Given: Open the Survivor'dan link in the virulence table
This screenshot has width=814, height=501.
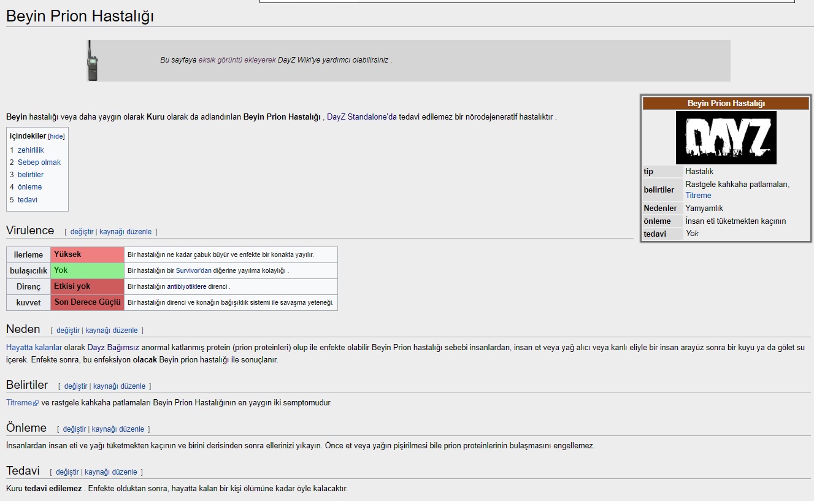Looking at the screenshot, I should [194, 270].
